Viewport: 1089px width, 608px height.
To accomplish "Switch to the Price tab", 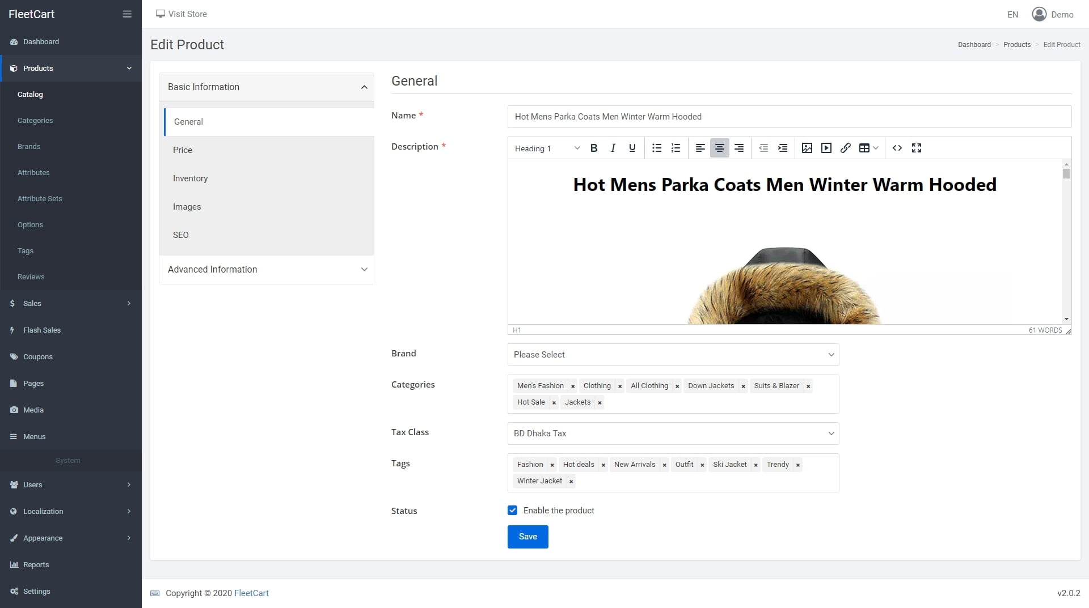I will click(x=183, y=150).
